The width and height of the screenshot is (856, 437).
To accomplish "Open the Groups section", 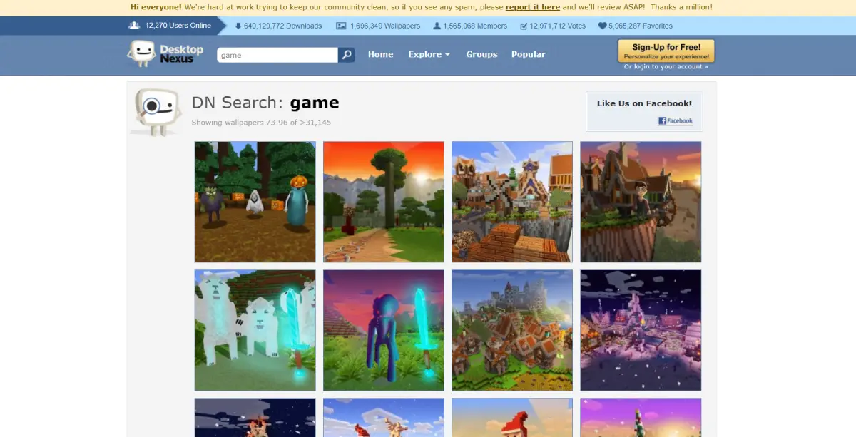I will 481,54.
